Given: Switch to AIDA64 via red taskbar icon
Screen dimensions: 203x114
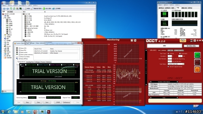Looking at the screenshot, I should click(x=35, y=112).
